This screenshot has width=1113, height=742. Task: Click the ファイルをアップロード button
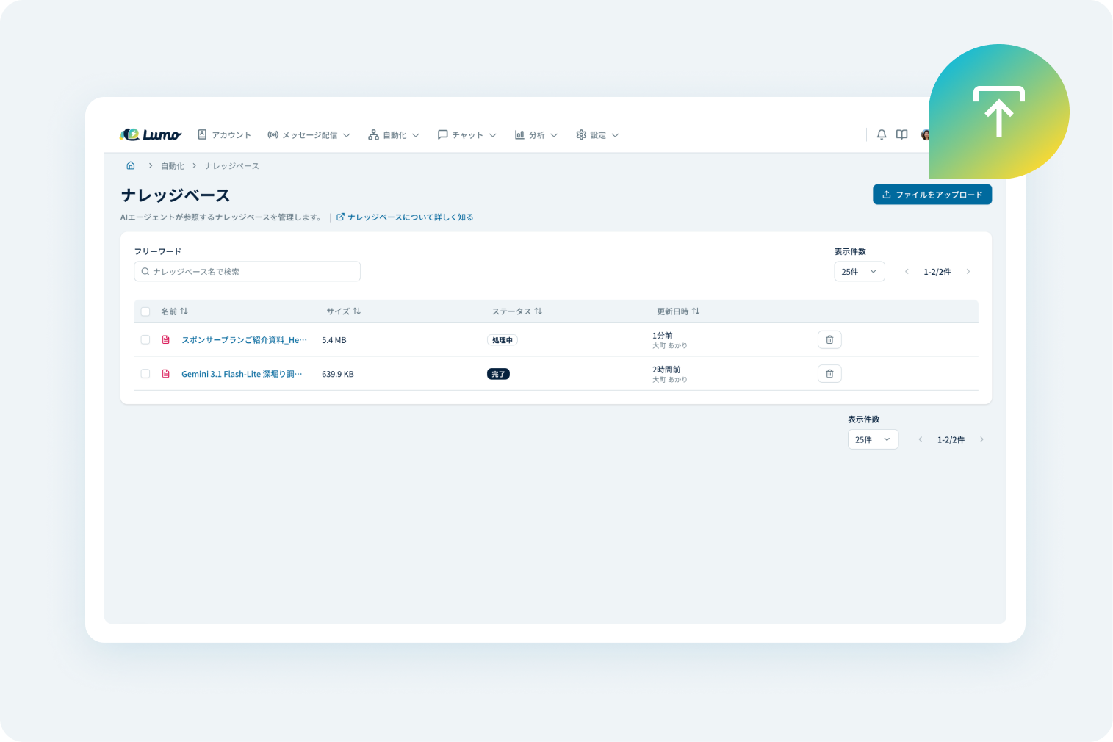[932, 195]
